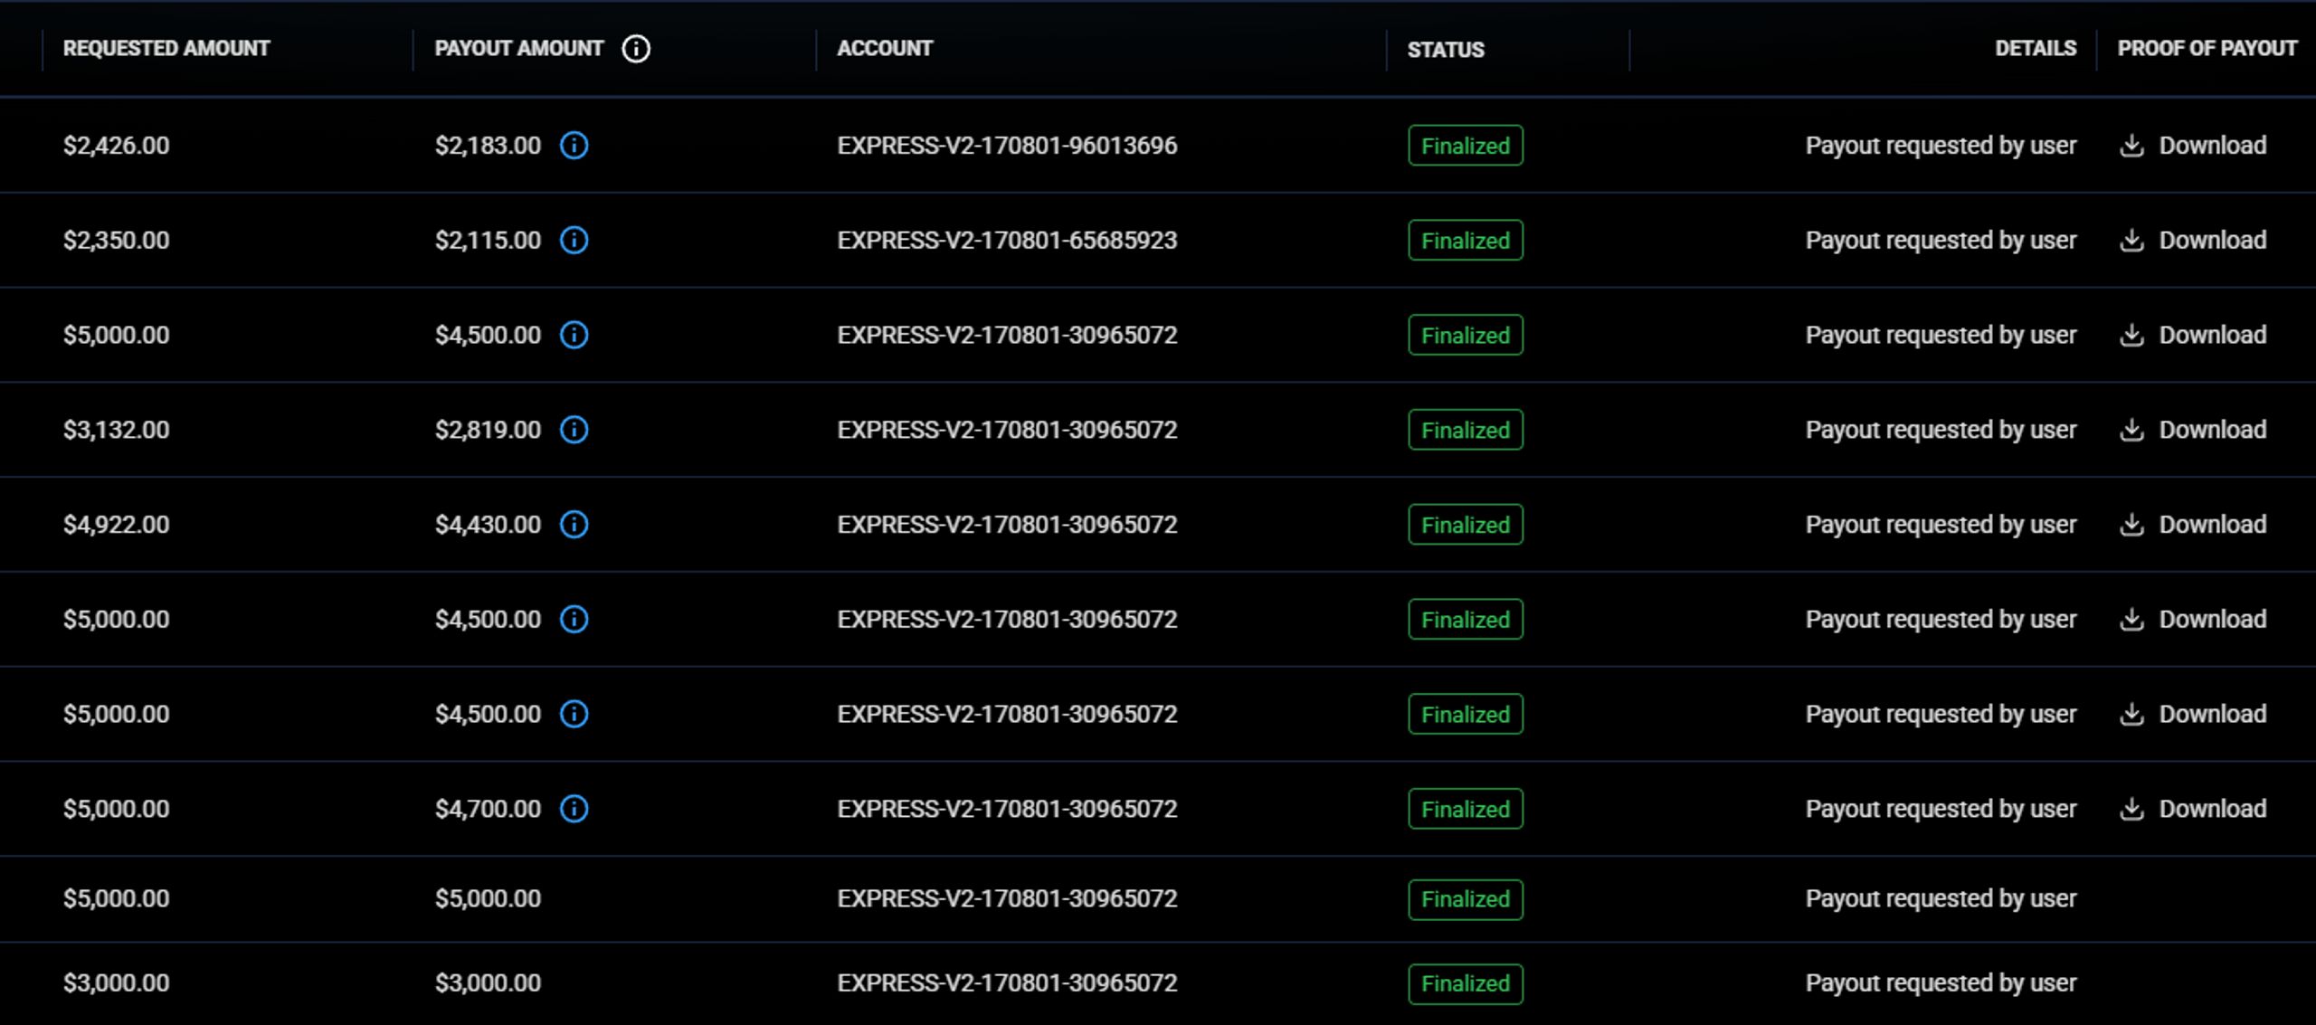Click the Status column header
This screenshot has width=2316, height=1025.
(x=1446, y=50)
